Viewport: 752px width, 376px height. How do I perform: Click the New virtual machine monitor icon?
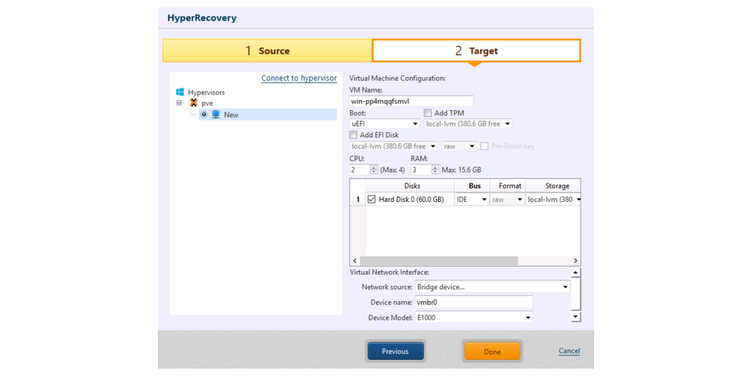tap(216, 115)
